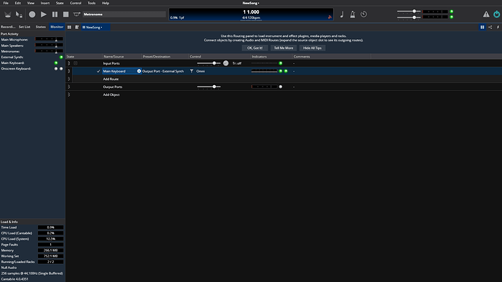Stop the transport playback
This screenshot has width=502, height=282.
(x=65, y=15)
